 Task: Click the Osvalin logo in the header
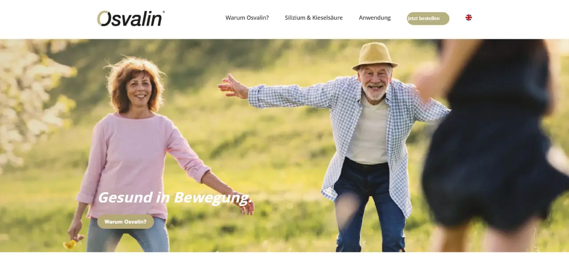[x=131, y=18]
